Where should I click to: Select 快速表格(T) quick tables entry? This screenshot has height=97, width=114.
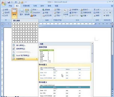25,59
